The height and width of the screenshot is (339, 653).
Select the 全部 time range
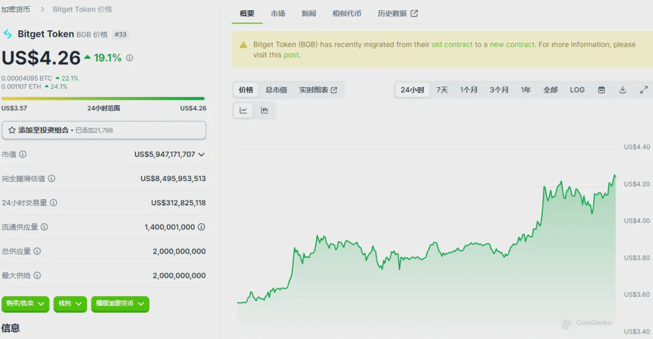(x=550, y=90)
